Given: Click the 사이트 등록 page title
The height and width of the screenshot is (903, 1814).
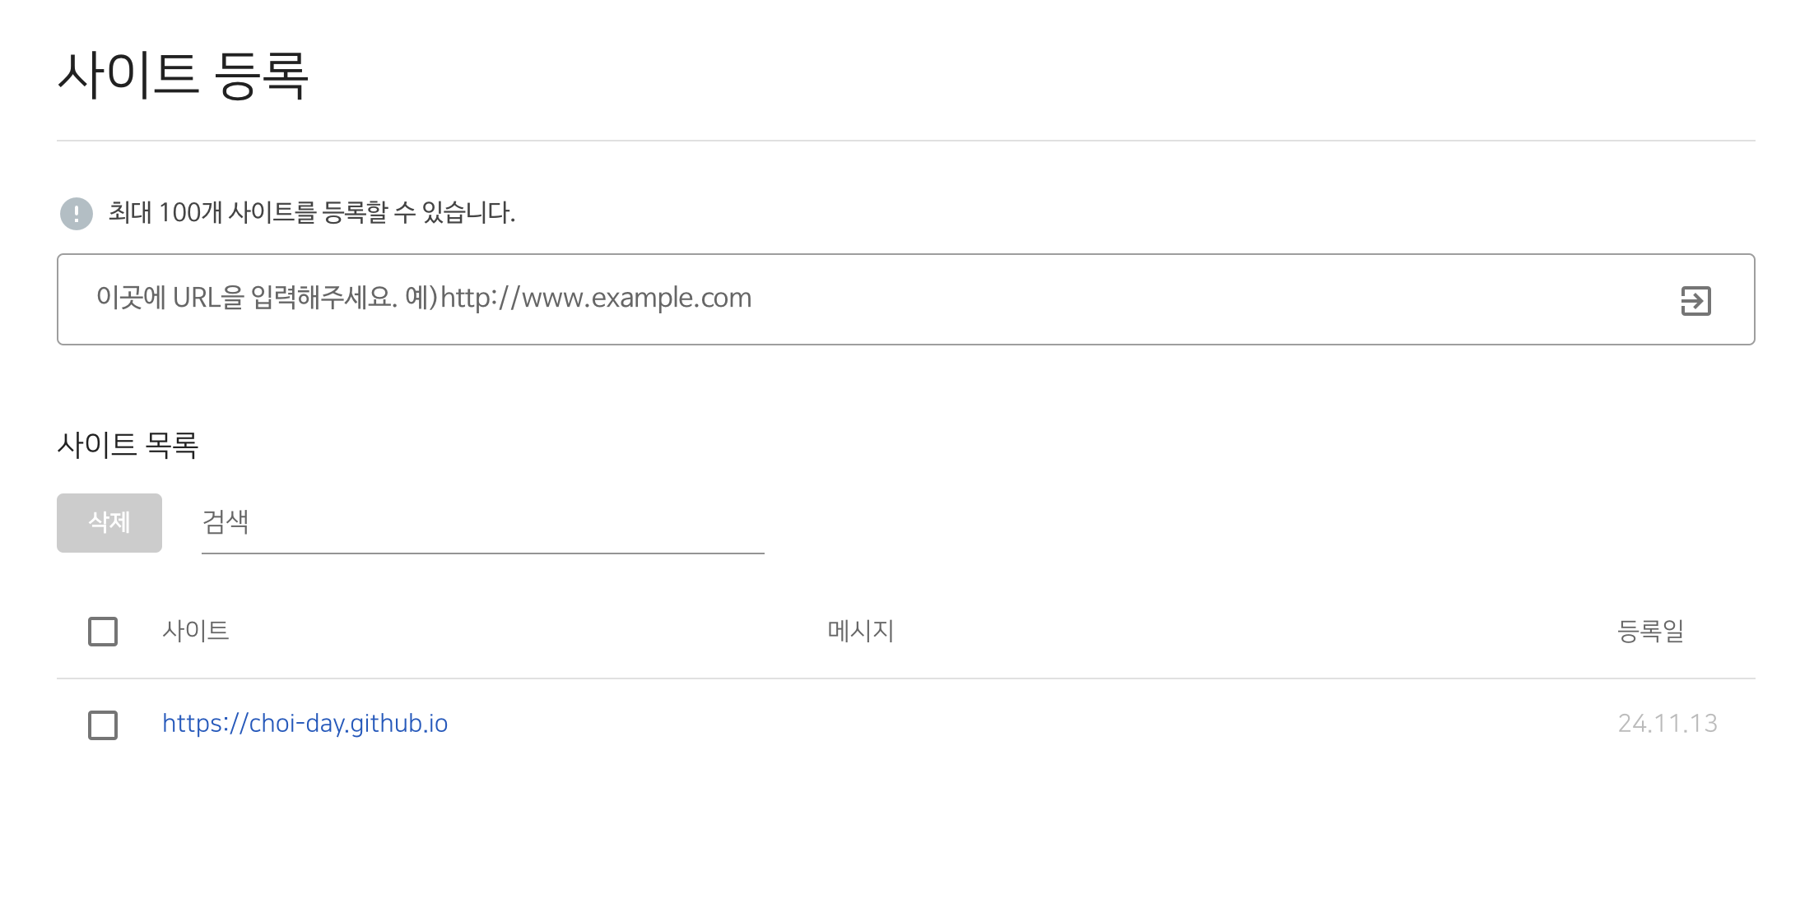Looking at the screenshot, I should 183,75.
